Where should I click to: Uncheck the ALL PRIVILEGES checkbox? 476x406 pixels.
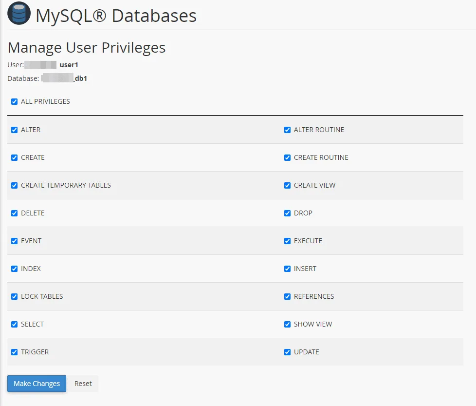coord(14,101)
